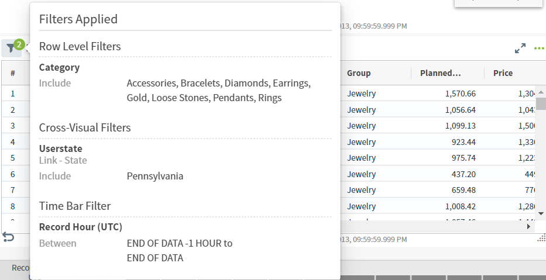Click the Price column header

pyautogui.click(x=503, y=73)
